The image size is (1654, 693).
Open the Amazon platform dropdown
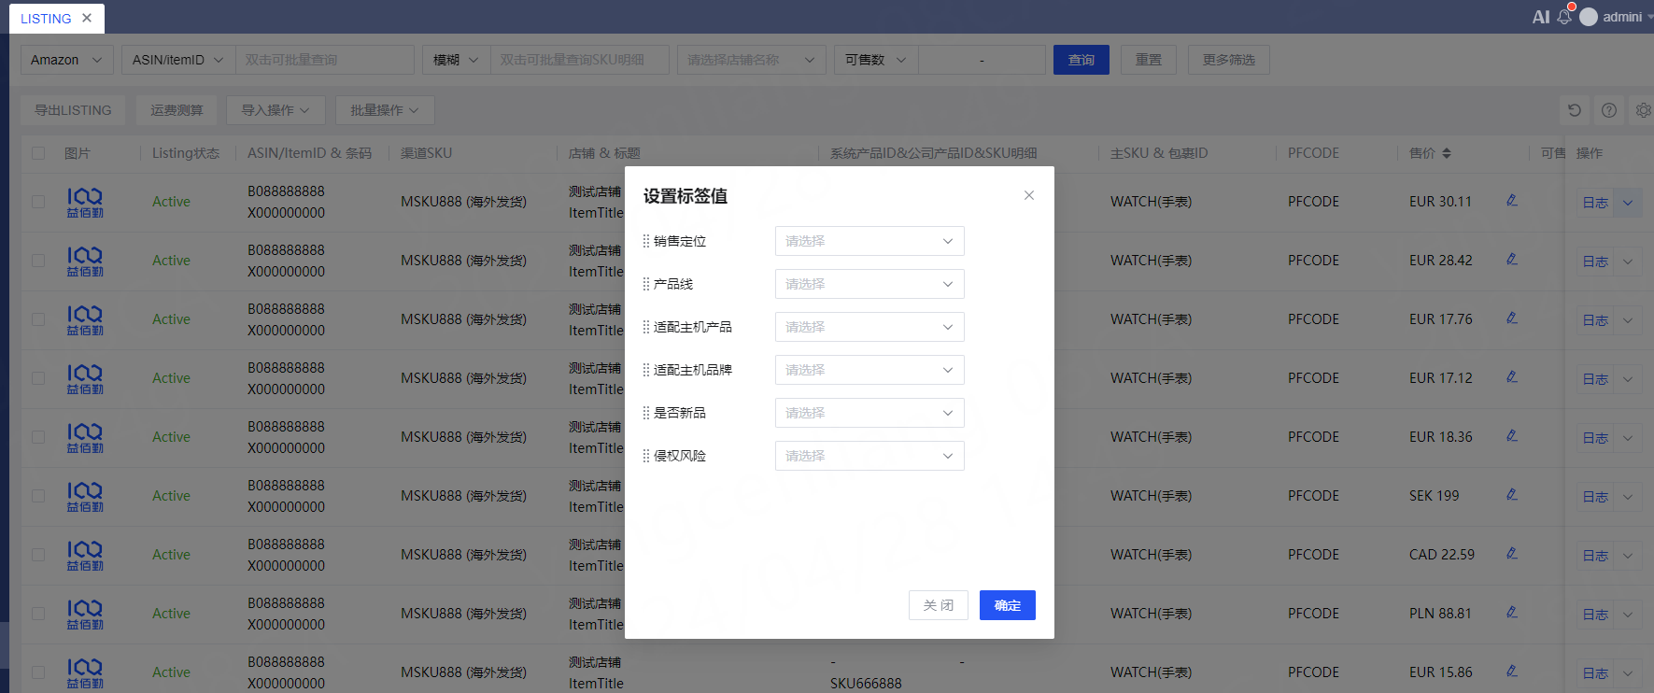(x=67, y=60)
